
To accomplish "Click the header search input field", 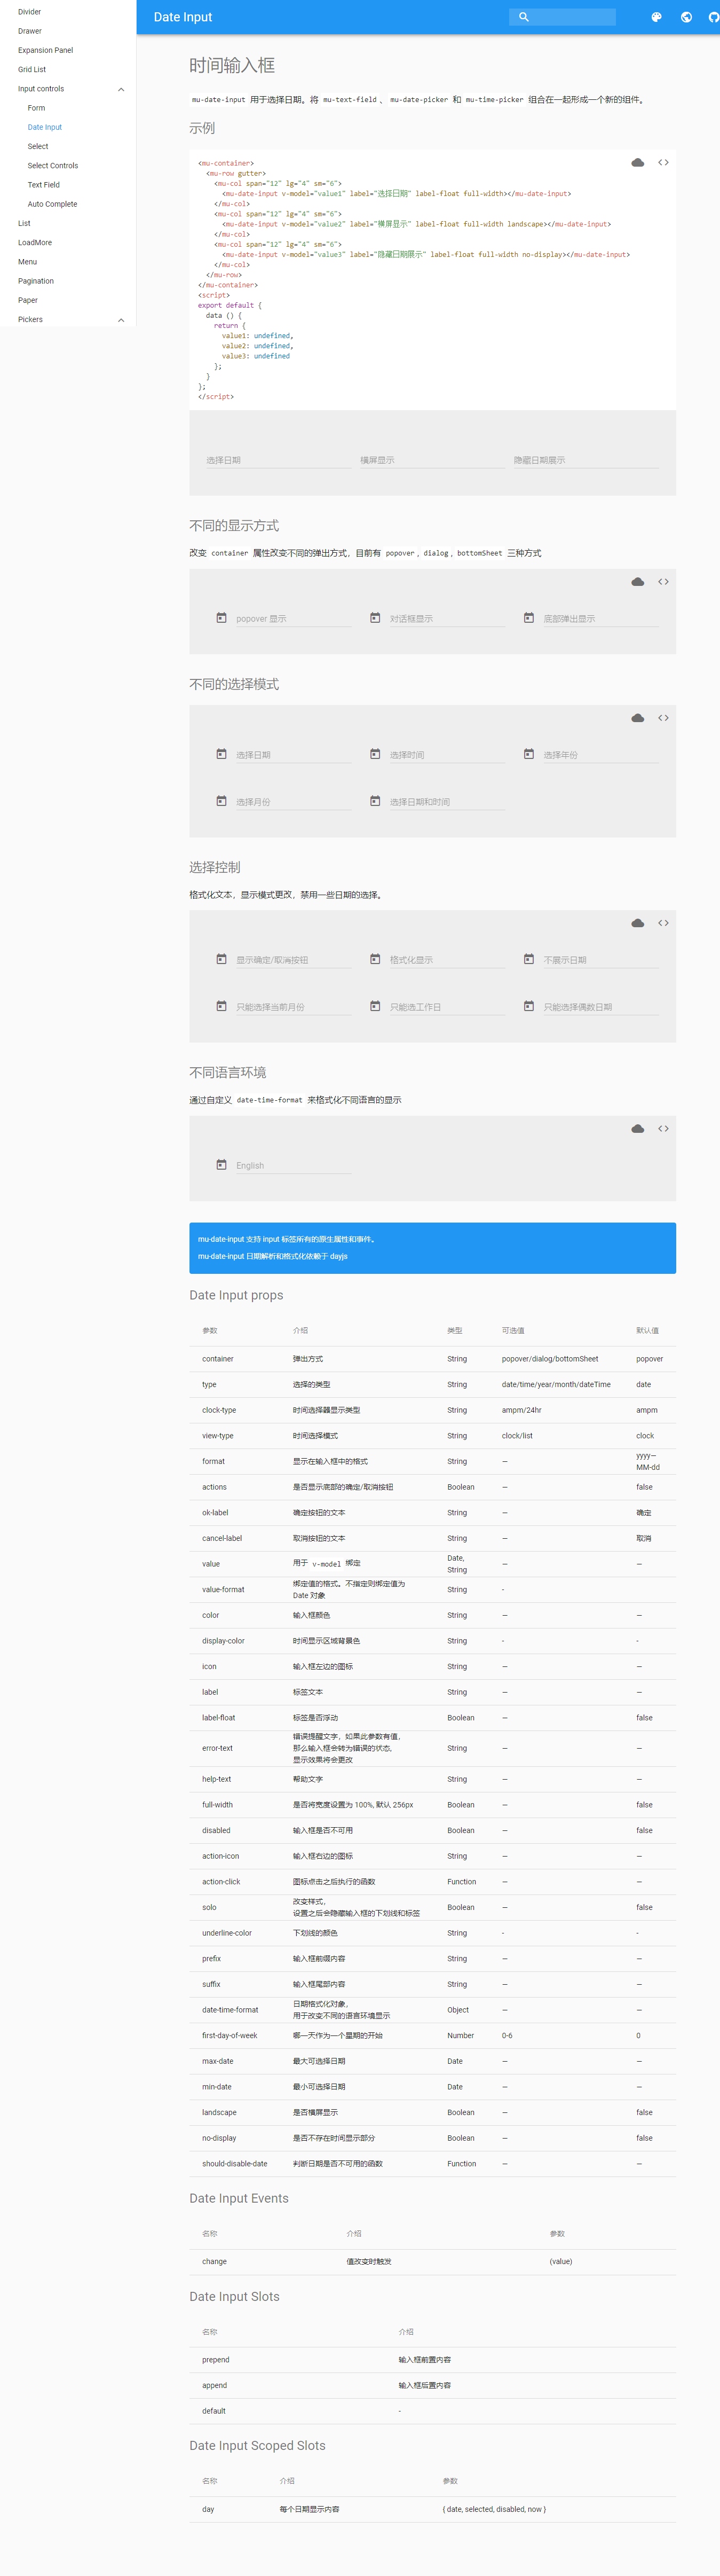I will (x=562, y=17).
